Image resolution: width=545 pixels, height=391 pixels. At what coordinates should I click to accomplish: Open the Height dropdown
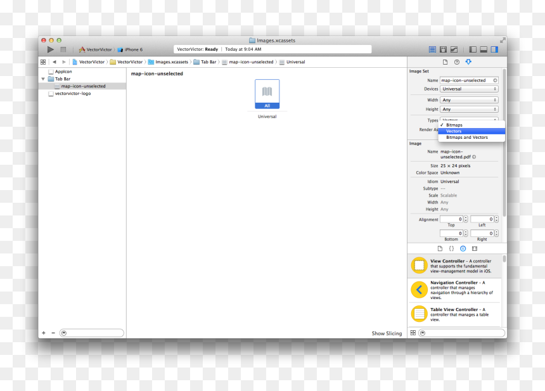[469, 110]
